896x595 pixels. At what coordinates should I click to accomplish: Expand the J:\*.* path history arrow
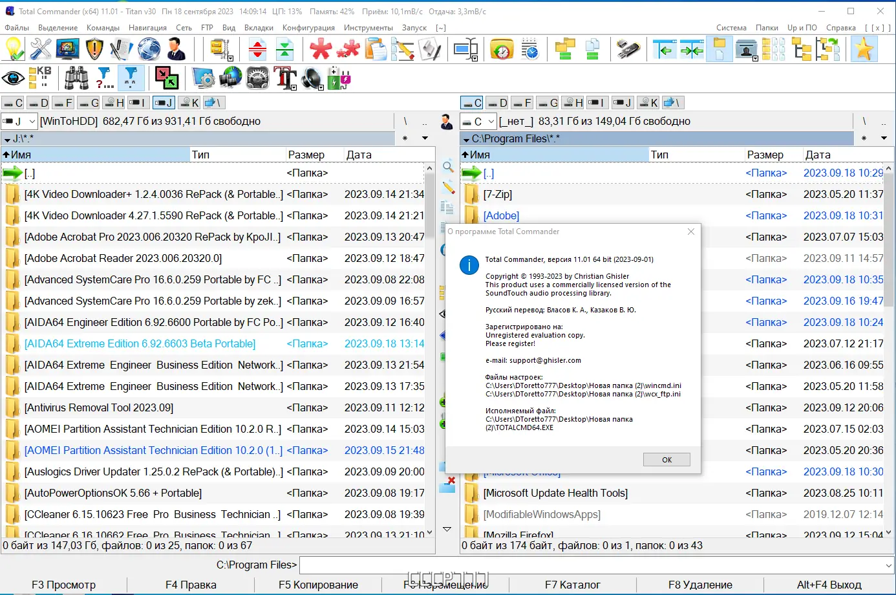click(6, 139)
